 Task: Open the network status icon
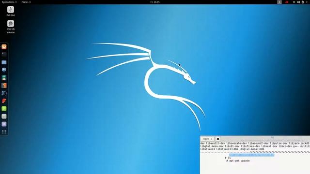pos(294,2)
